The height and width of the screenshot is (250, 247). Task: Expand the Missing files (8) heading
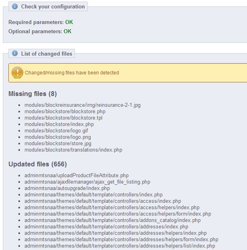[x=32, y=94]
